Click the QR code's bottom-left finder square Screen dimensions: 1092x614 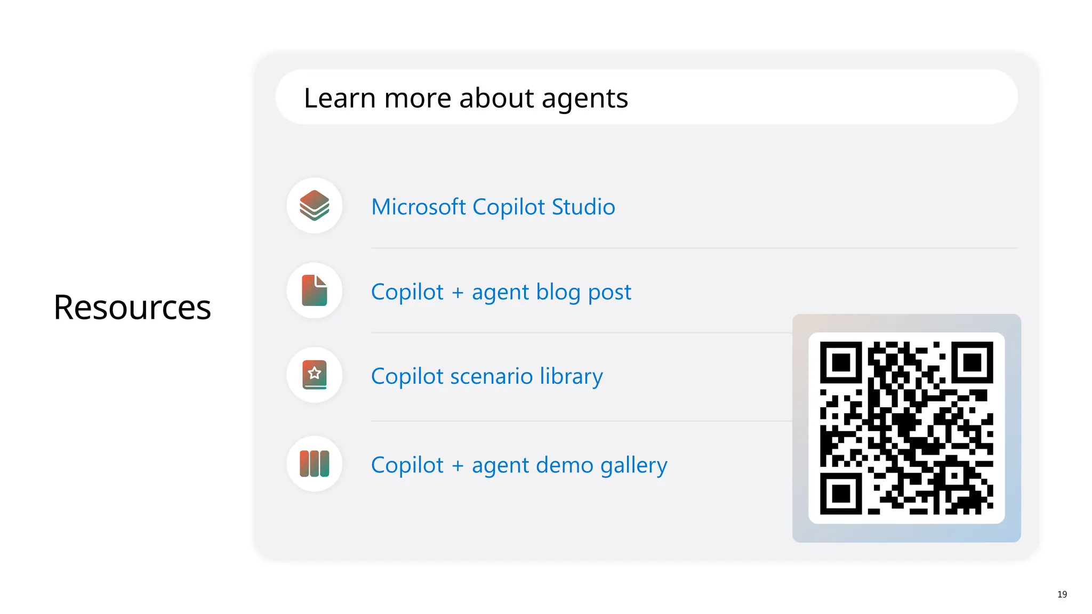click(x=841, y=494)
